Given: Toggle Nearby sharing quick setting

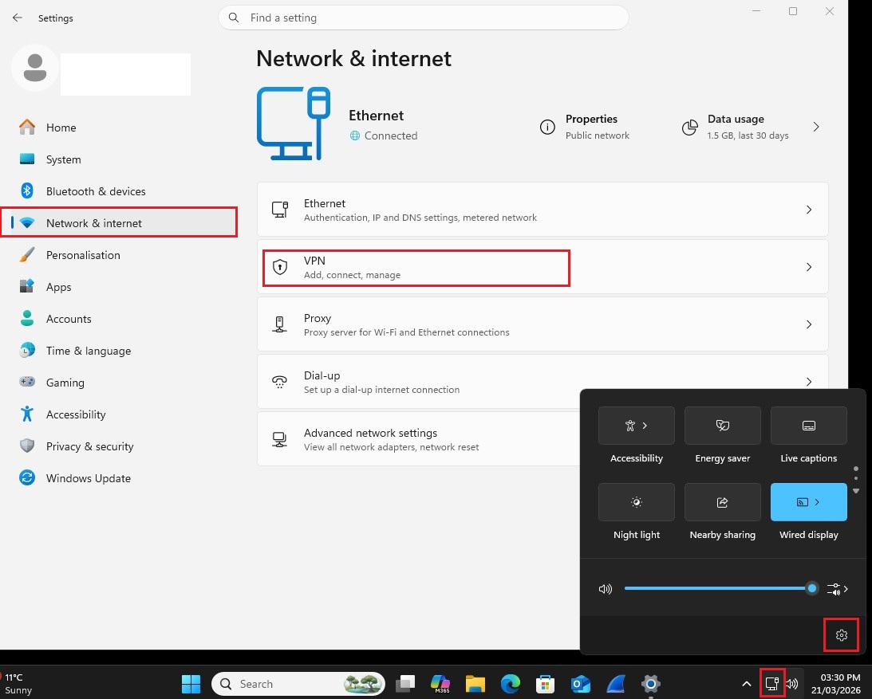Looking at the screenshot, I should [x=722, y=502].
